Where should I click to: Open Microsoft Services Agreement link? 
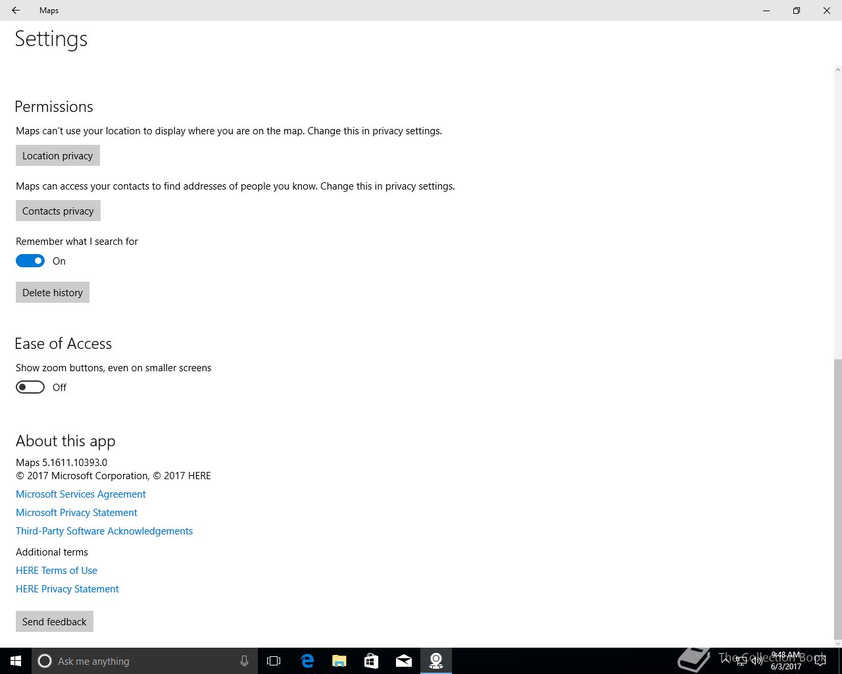point(81,494)
